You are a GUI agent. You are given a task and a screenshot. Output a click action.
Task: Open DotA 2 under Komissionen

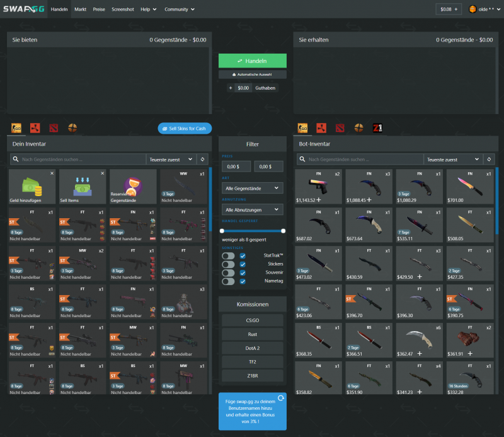click(253, 348)
